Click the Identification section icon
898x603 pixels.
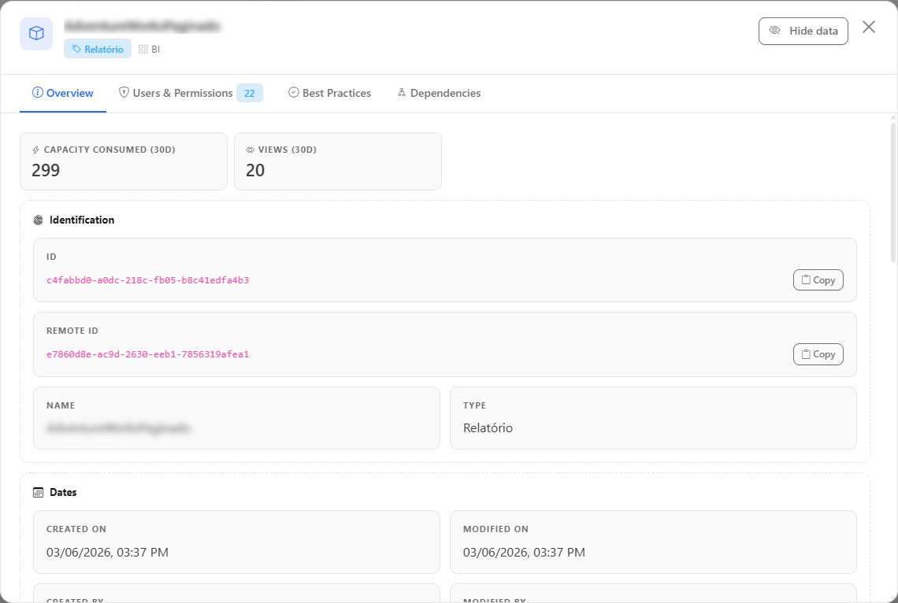point(39,220)
